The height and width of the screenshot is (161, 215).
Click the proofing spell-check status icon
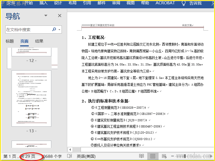click(x=70, y=156)
